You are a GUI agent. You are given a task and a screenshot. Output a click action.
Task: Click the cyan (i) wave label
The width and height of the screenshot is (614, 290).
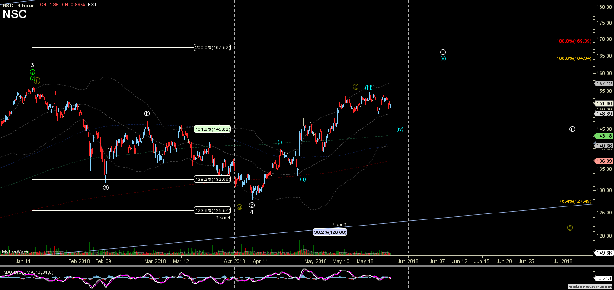click(280, 142)
